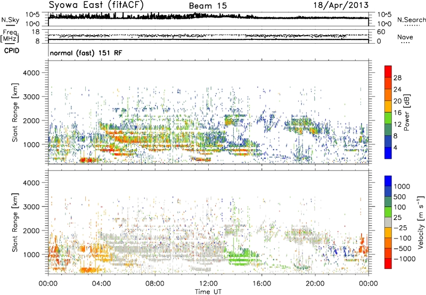The width and height of the screenshot is (426, 295).
Task: Click the green positive-velocity patch near 14:00
Action: (242, 257)
